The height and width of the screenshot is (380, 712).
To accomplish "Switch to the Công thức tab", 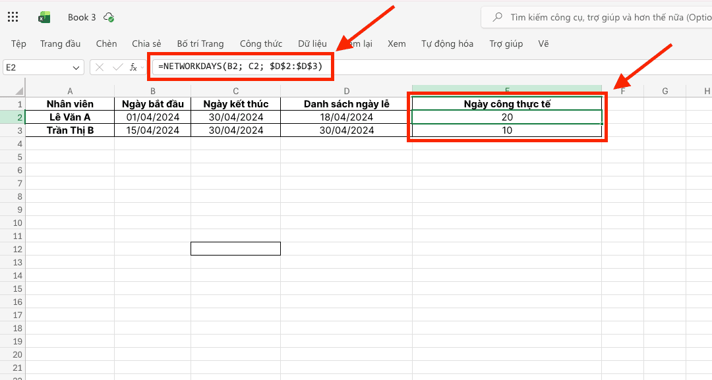I will [x=260, y=43].
